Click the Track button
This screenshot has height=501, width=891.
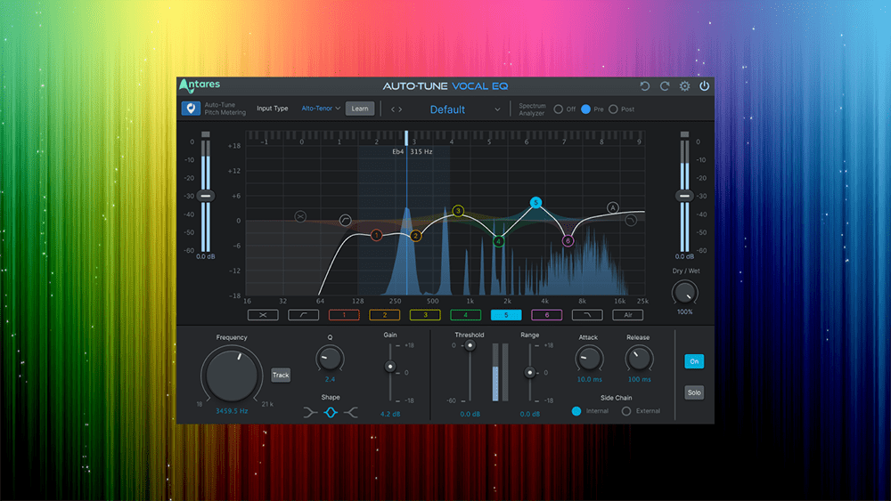[x=281, y=375]
